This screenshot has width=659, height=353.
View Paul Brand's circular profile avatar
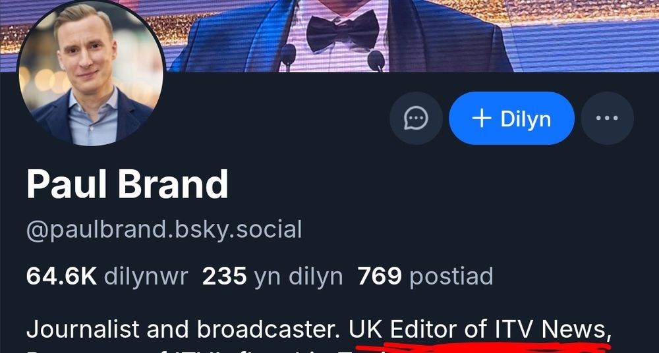point(92,73)
